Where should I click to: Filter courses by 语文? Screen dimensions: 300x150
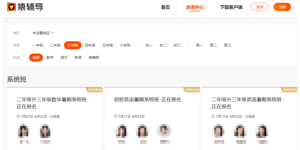64,57
